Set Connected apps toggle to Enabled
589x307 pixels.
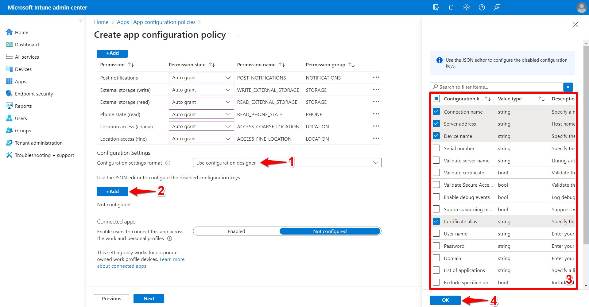(236, 231)
